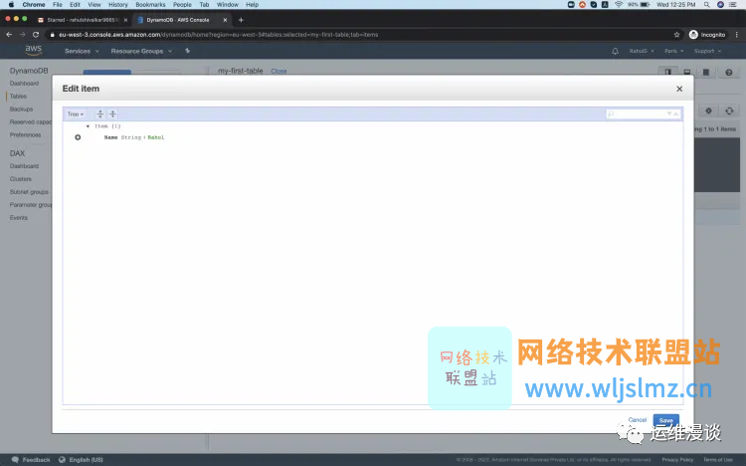Viewport: 746px width, 466px height.
Task: Open Backups in the sidebar
Action: (22, 110)
